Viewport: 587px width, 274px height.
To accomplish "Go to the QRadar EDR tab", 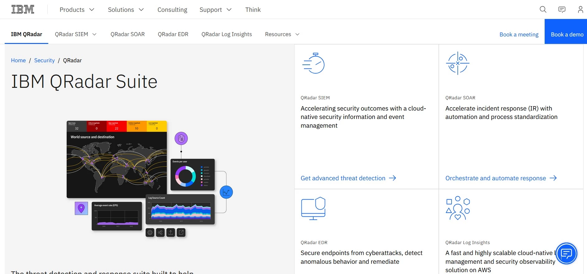I will click(173, 34).
